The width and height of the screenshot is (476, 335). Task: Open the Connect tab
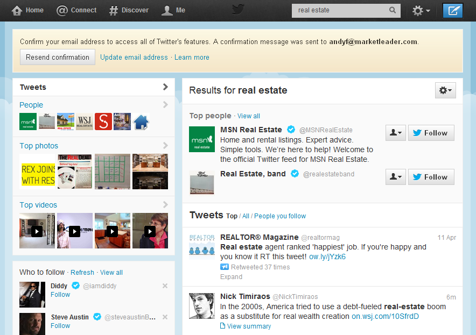[x=76, y=10]
